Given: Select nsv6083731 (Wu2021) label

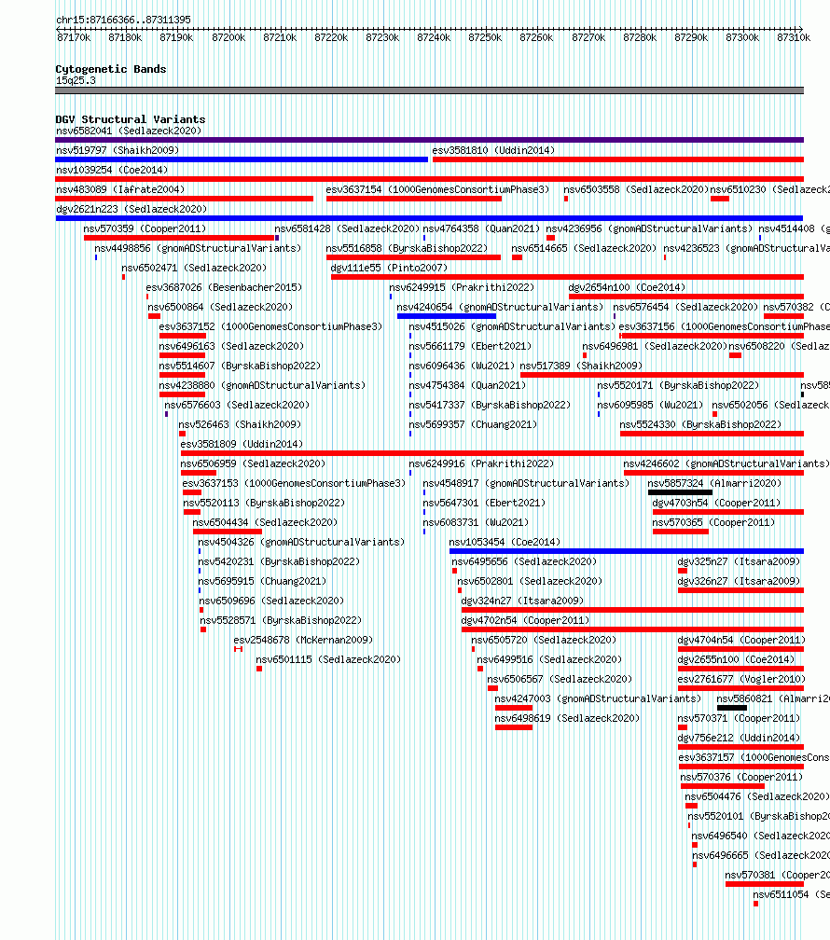Looking at the screenshot, I should (476, 523).
